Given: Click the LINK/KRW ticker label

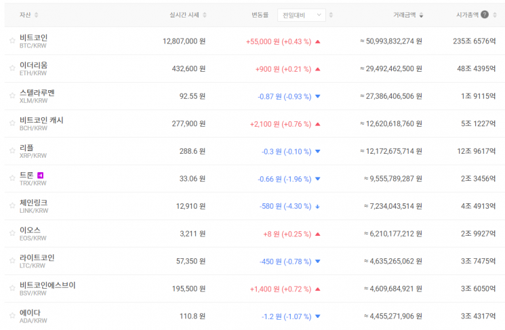Looking at the screenshot, I should [x=34, y=211].
